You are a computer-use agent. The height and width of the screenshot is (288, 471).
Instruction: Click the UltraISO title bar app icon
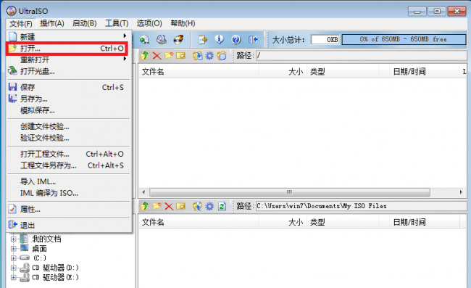(12, 11)
